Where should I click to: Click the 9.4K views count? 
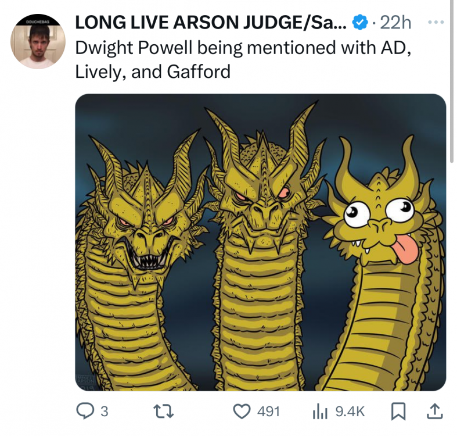pyautogui.click(x=350, y=412)
